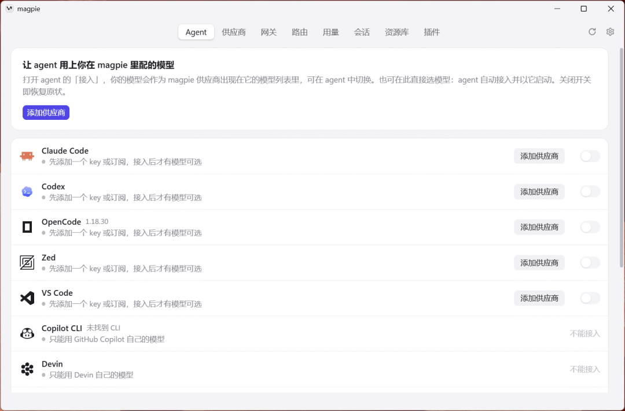
Task: Click the Claude Code agent icon
Action: (27, 156)
